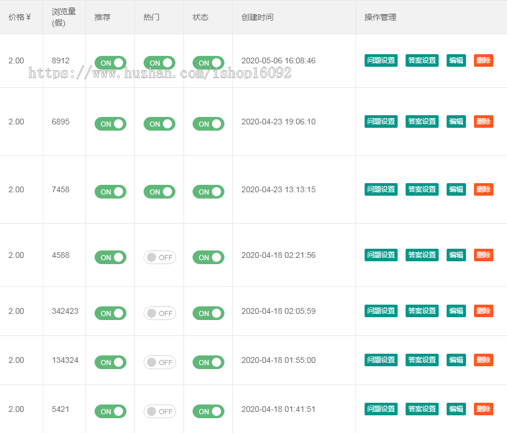Click 编辑 for the 2020-04-18 01:41:51 row

(456, 409)
